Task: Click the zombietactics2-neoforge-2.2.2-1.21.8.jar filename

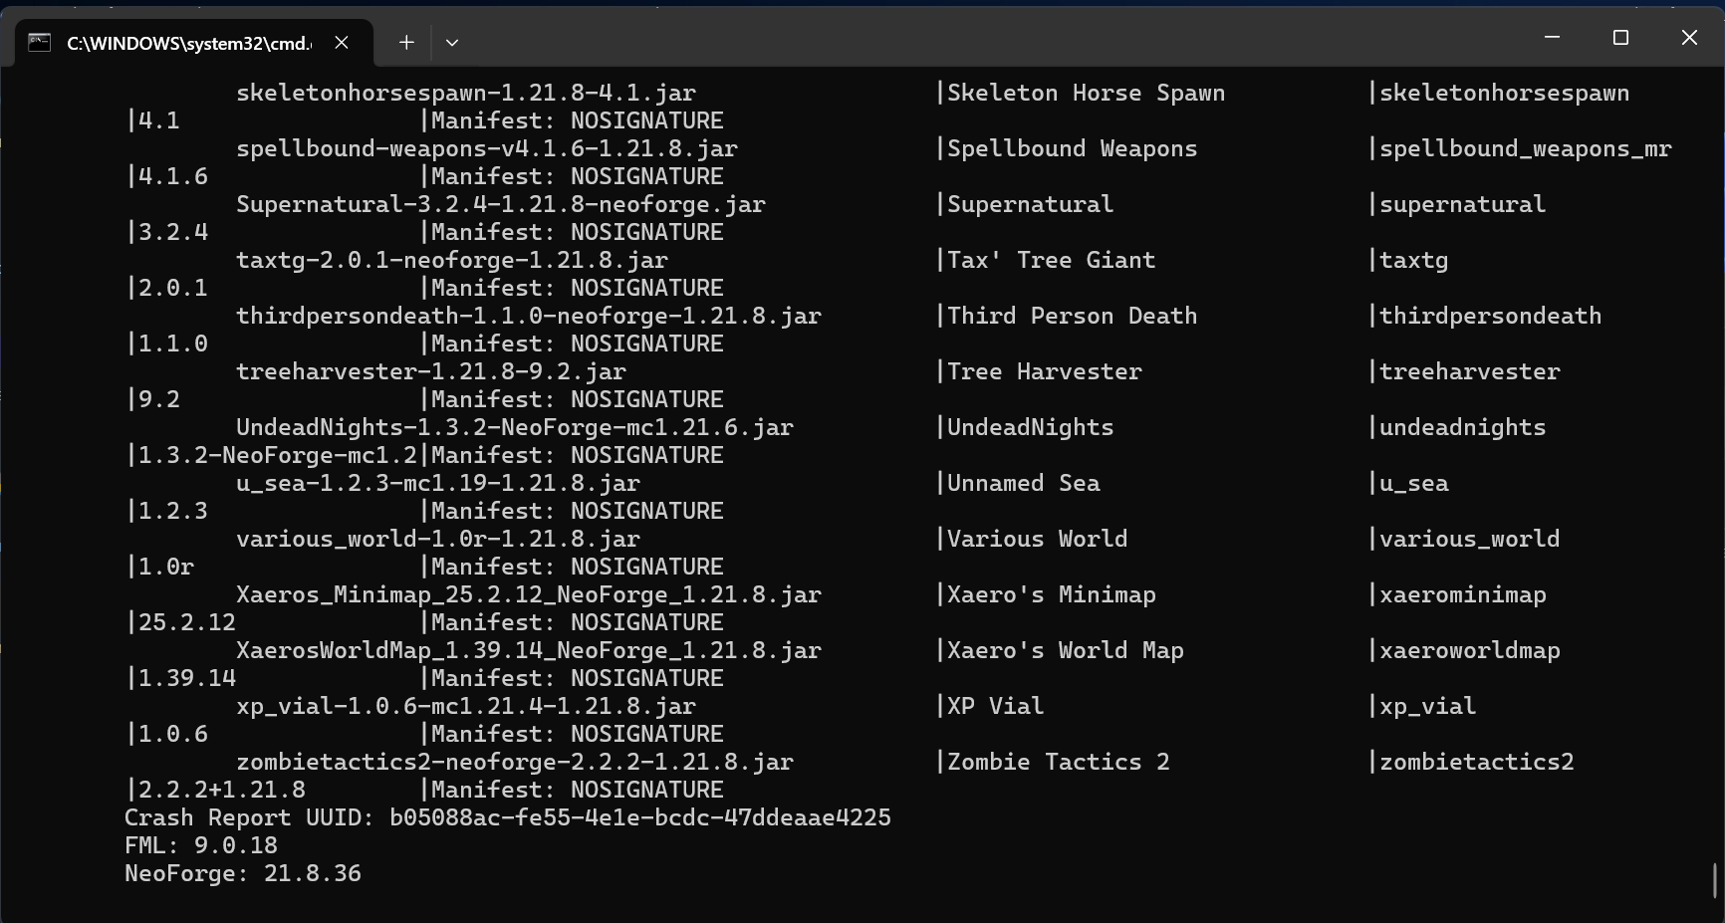Action: [x=515, y=762]
